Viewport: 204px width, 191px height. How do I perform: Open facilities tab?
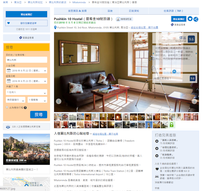(110, 11)
